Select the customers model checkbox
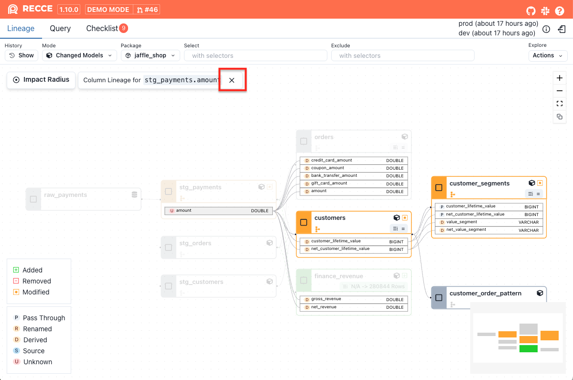This screenshot has width=573, height=380. tap(303, 222)
